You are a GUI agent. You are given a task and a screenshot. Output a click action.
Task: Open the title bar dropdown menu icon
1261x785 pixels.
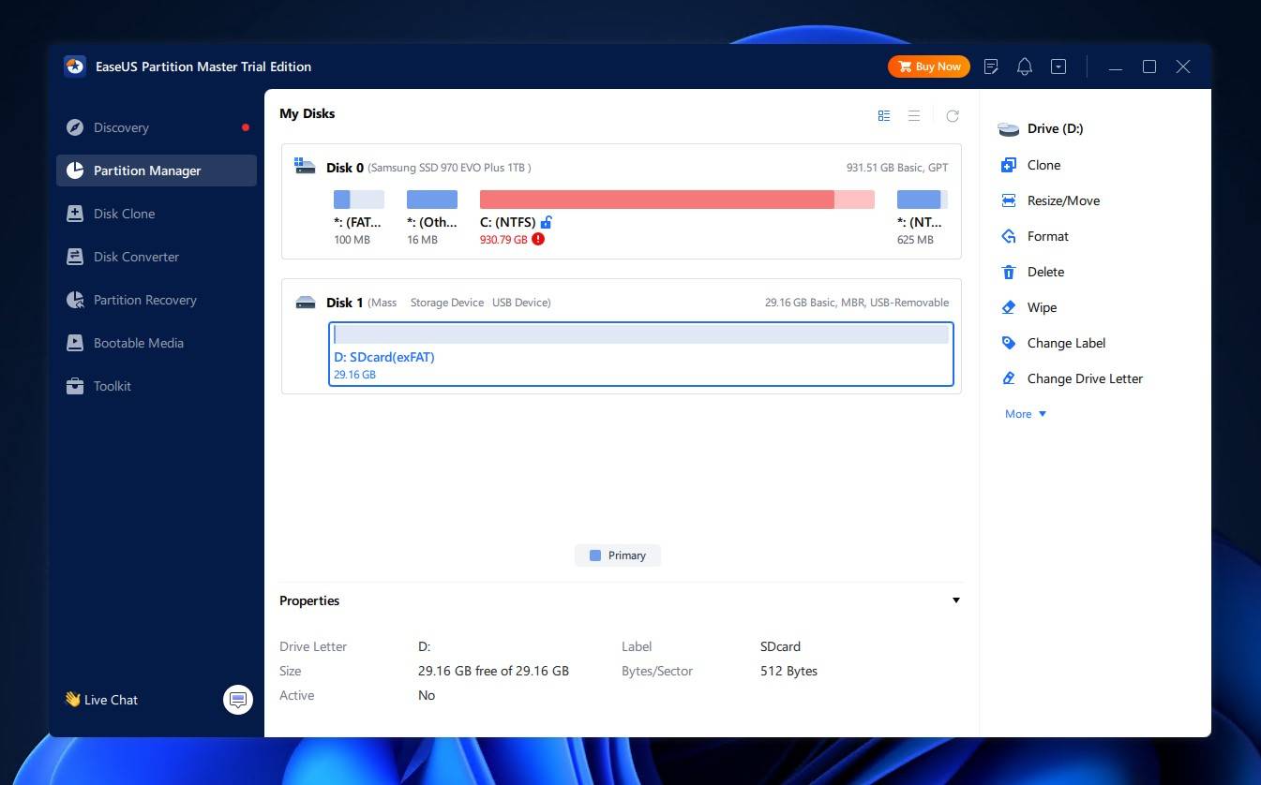click(x=1058, y=67)
